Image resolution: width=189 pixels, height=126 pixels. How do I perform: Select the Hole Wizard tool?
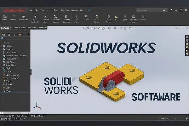pyautogui.click(x=77, y=19)
